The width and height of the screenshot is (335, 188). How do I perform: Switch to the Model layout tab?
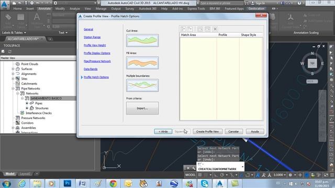click(9, 174)
